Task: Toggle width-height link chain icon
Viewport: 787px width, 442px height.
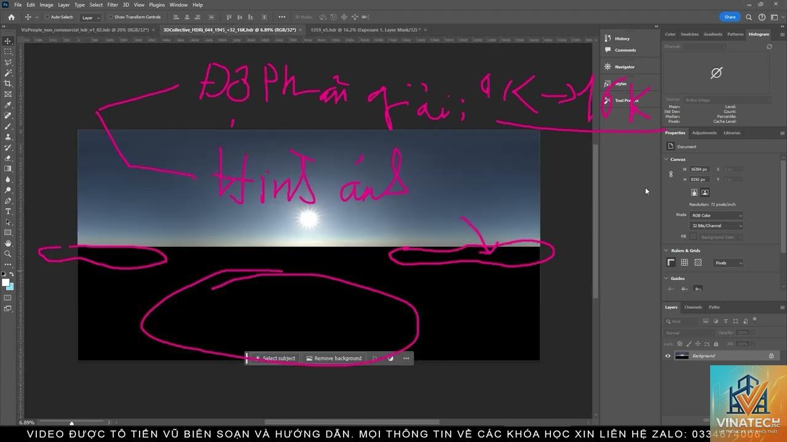Action: 671,174
